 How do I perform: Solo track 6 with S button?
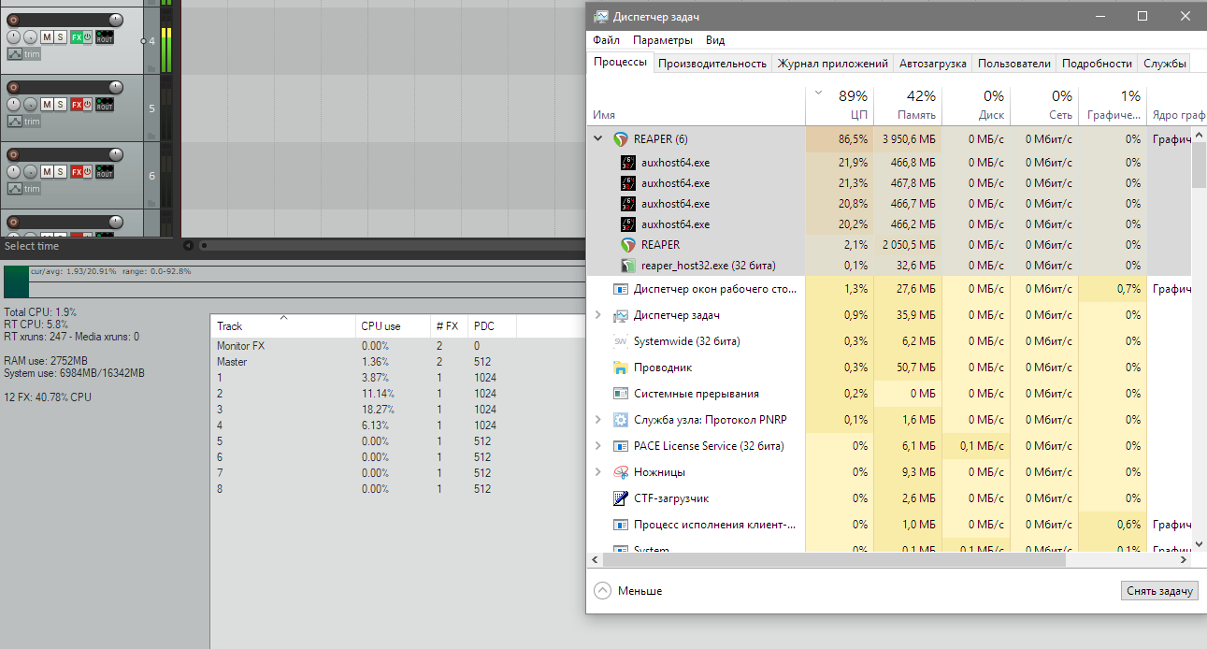[x=60, y=171]
